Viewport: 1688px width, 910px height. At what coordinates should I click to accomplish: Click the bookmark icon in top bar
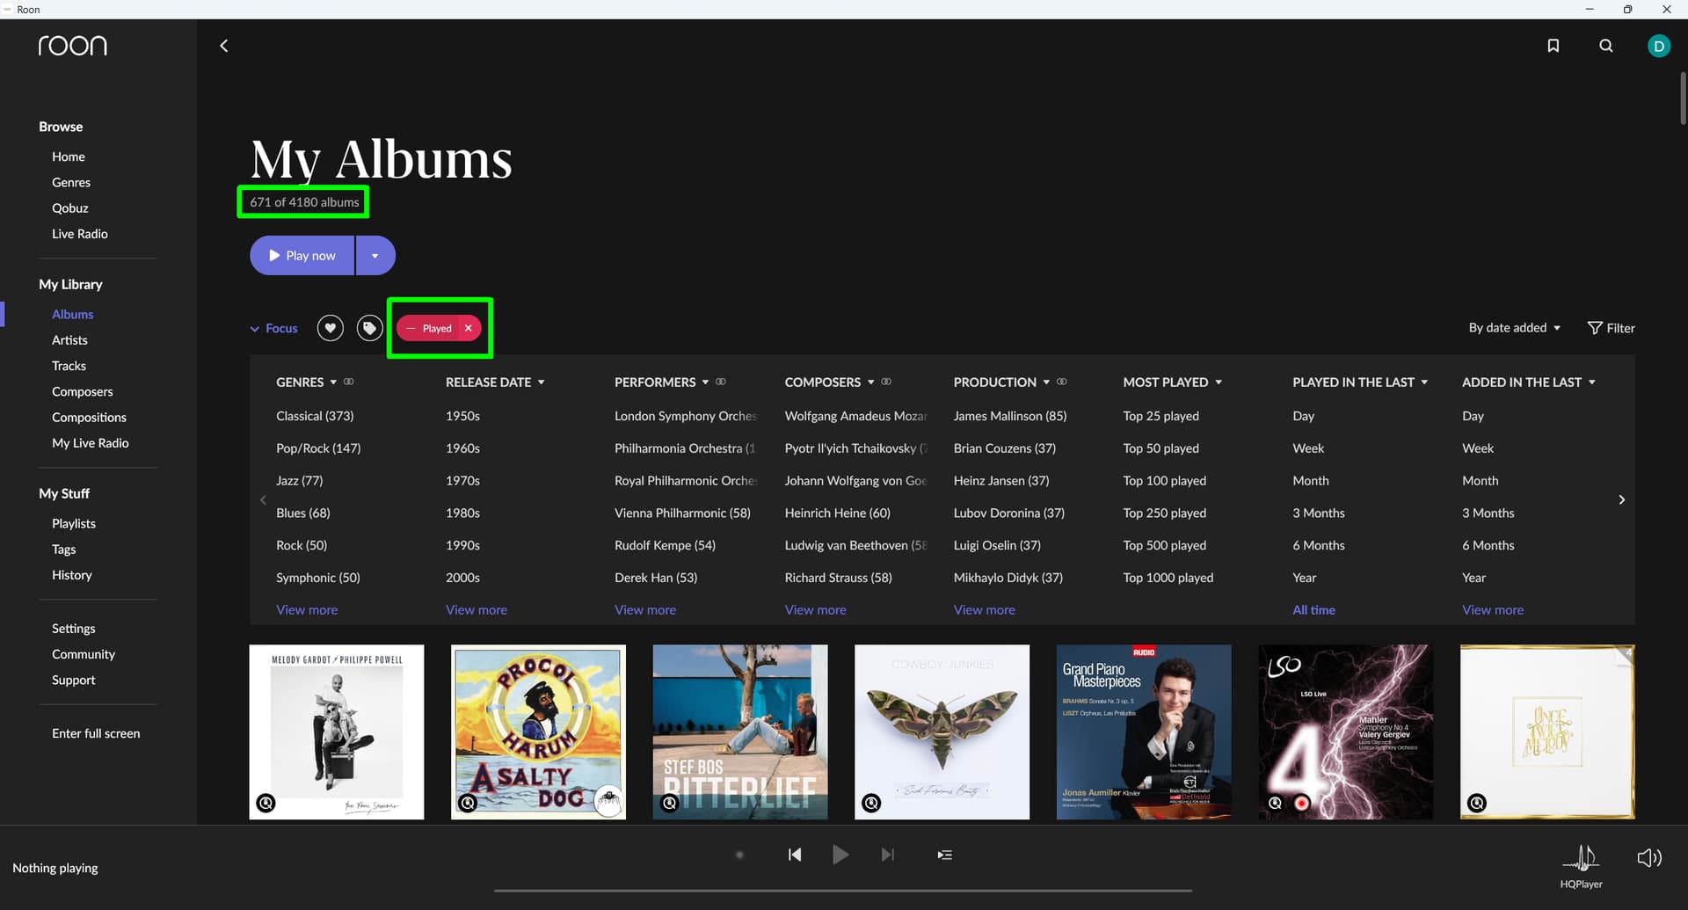coord(1553,46)
